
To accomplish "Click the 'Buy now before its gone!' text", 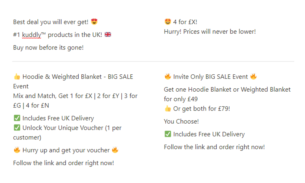I will pos(48,47).
